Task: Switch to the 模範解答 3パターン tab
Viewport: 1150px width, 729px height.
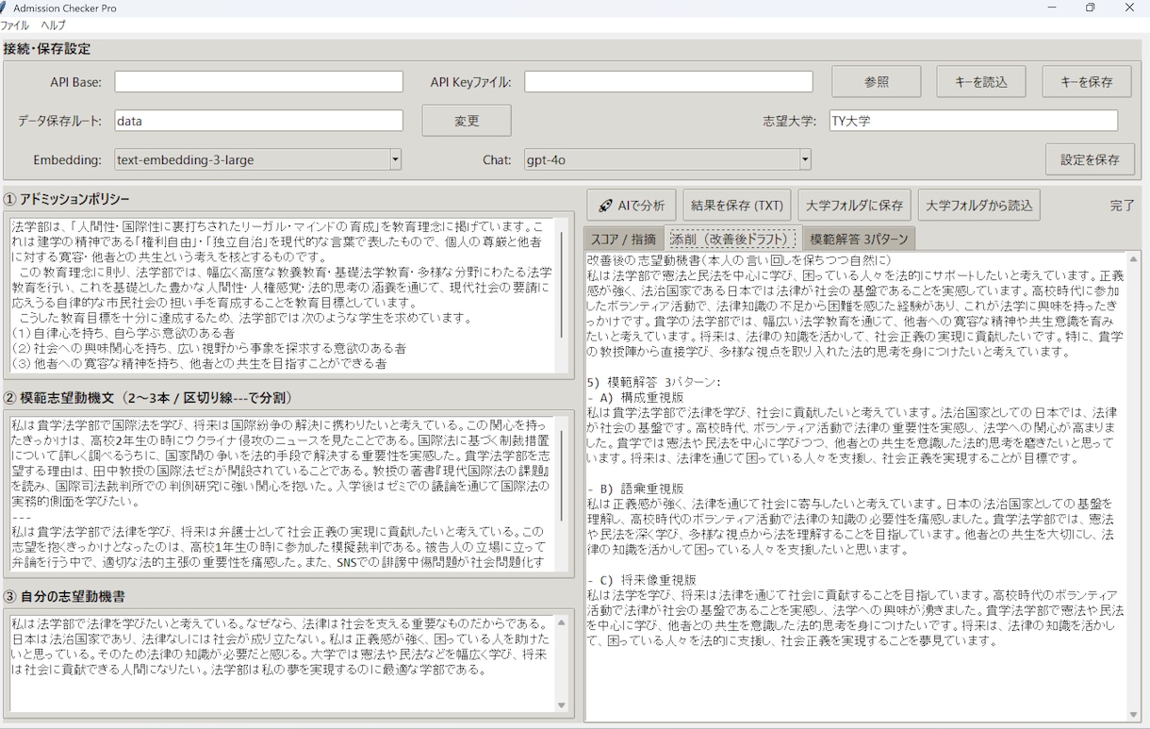Action: coord(858,239)
